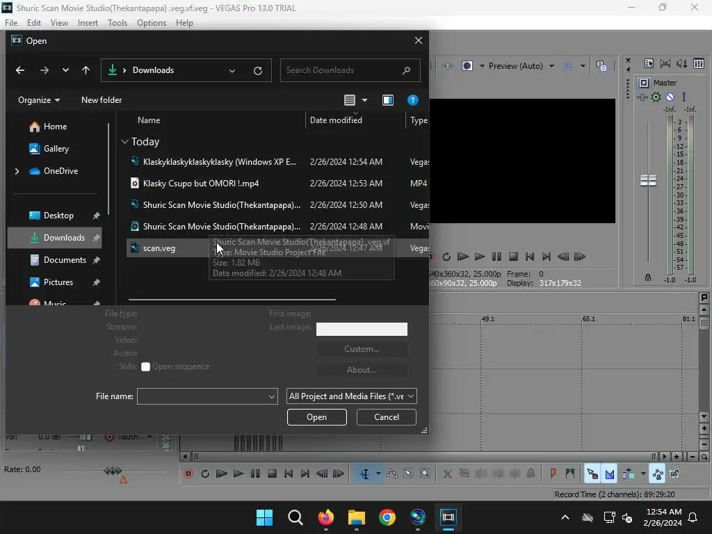Open the Overlays dropdown arrow next to the grid icon
This screenshot has height=534, width=712.
pos(583,66)
